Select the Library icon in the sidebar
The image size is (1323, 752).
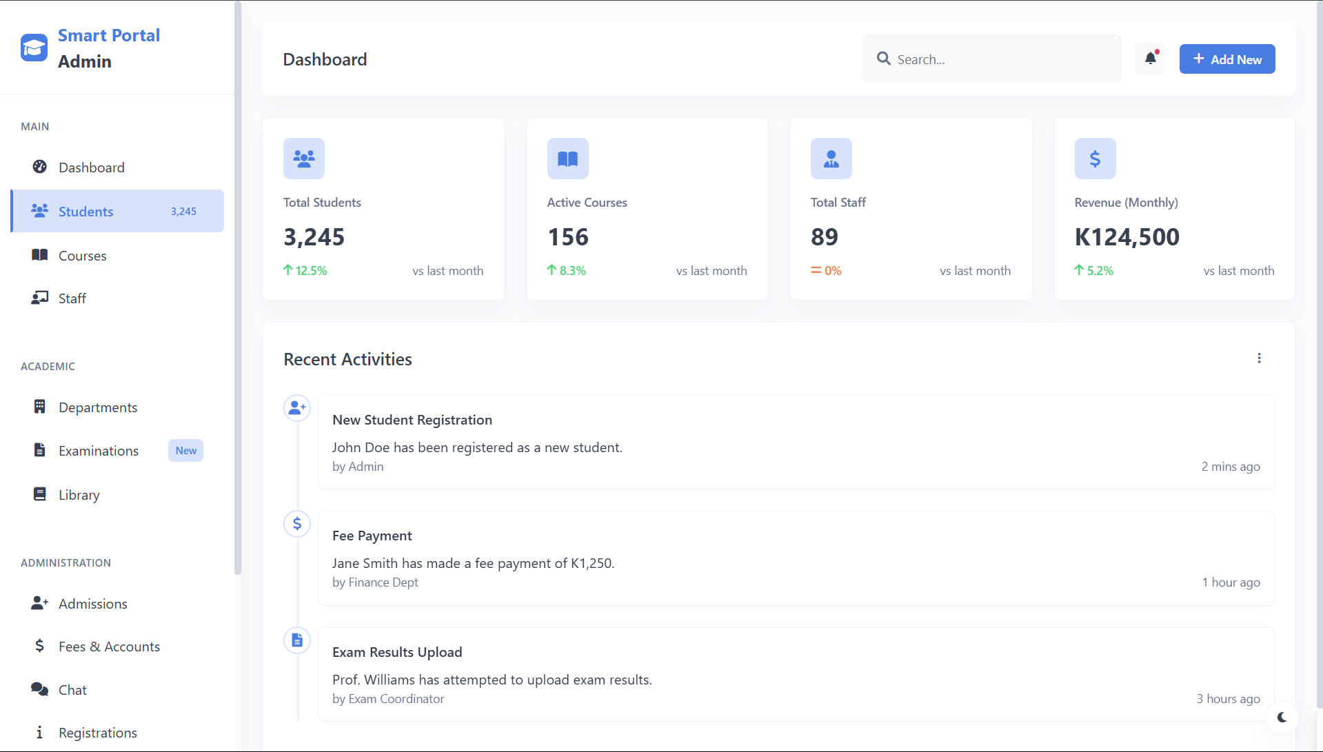coord(39,494)
